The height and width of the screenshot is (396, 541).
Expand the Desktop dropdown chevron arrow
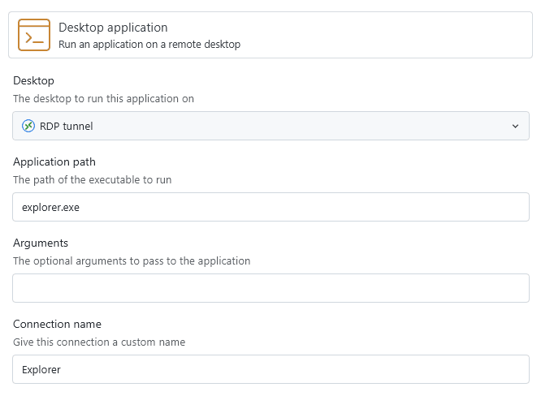tap(515, 126)
